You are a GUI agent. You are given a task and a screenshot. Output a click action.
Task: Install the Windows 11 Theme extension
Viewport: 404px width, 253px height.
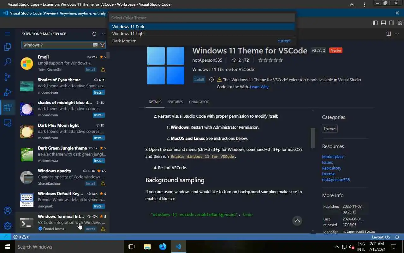point(199,79)
